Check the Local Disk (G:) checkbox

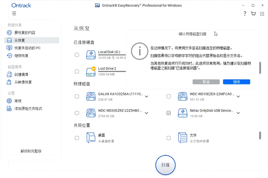77,55
